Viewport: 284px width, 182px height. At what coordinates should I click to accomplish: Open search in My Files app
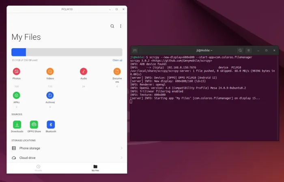(x=112, y=26)
